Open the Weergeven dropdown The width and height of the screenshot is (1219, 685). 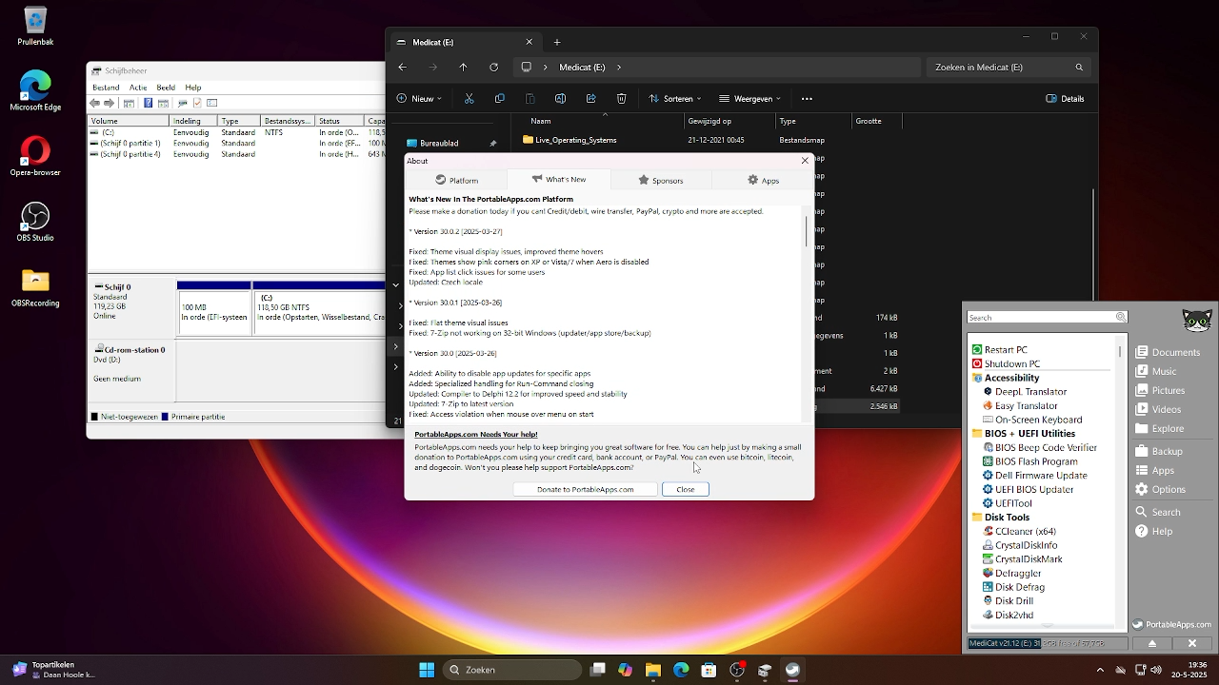tap(749, 98)
